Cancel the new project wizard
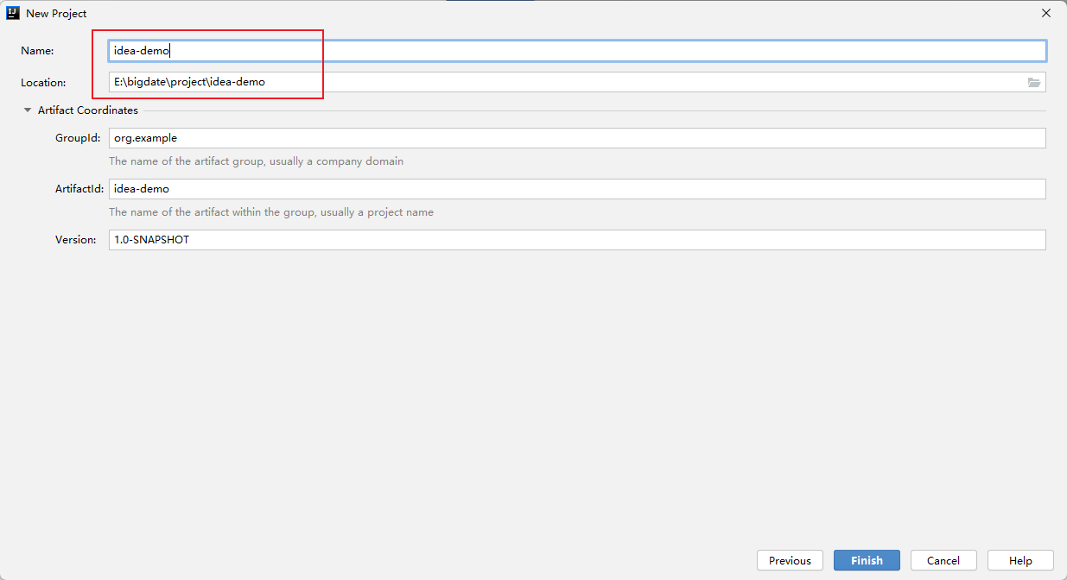 (x=943, y=560)
